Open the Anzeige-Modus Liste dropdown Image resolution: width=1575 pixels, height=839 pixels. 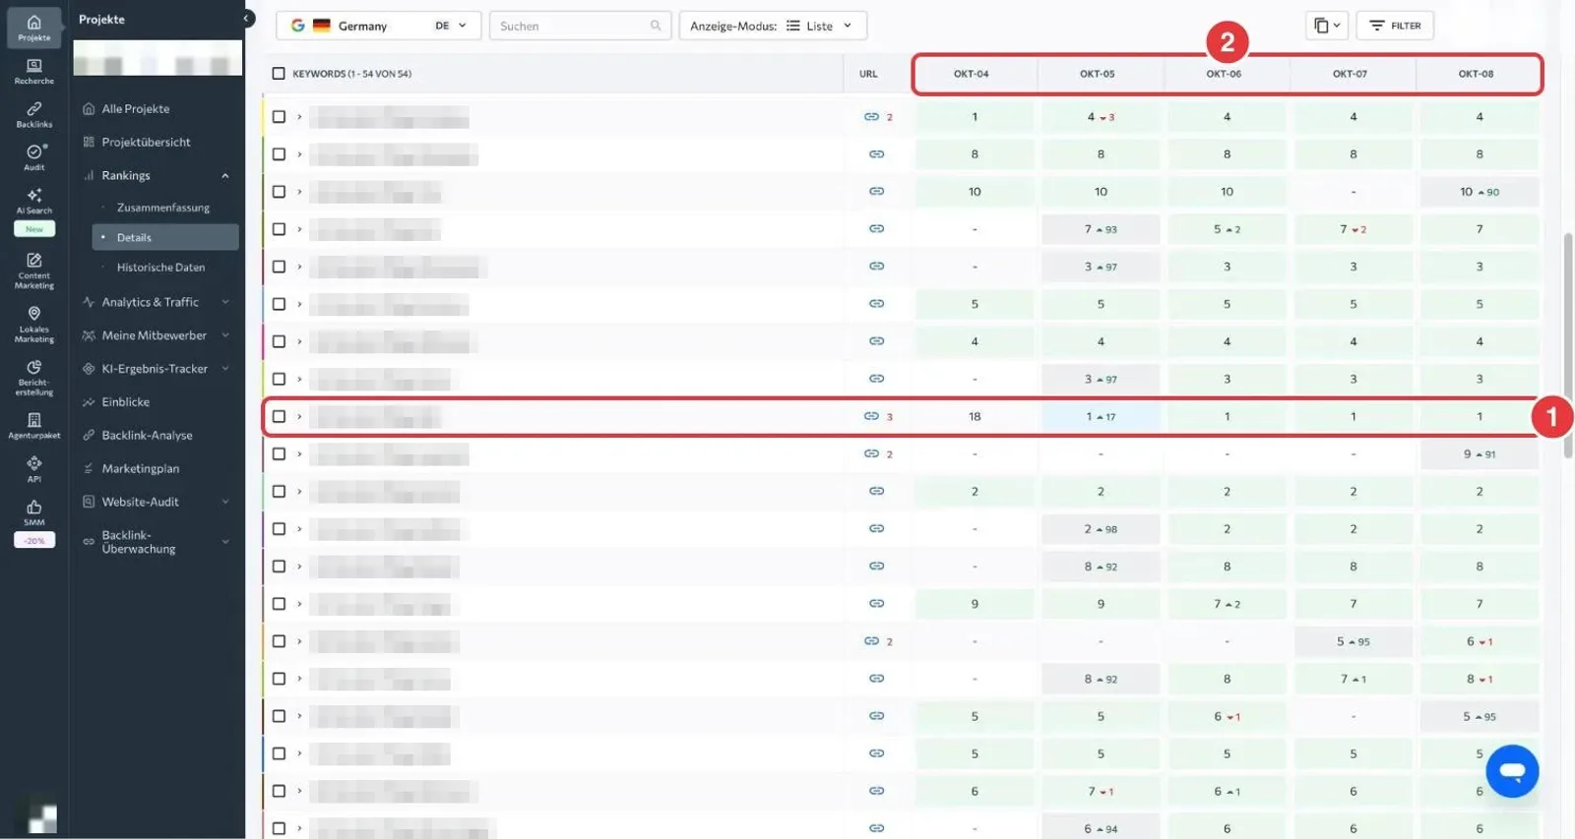[x=773, y=26]
